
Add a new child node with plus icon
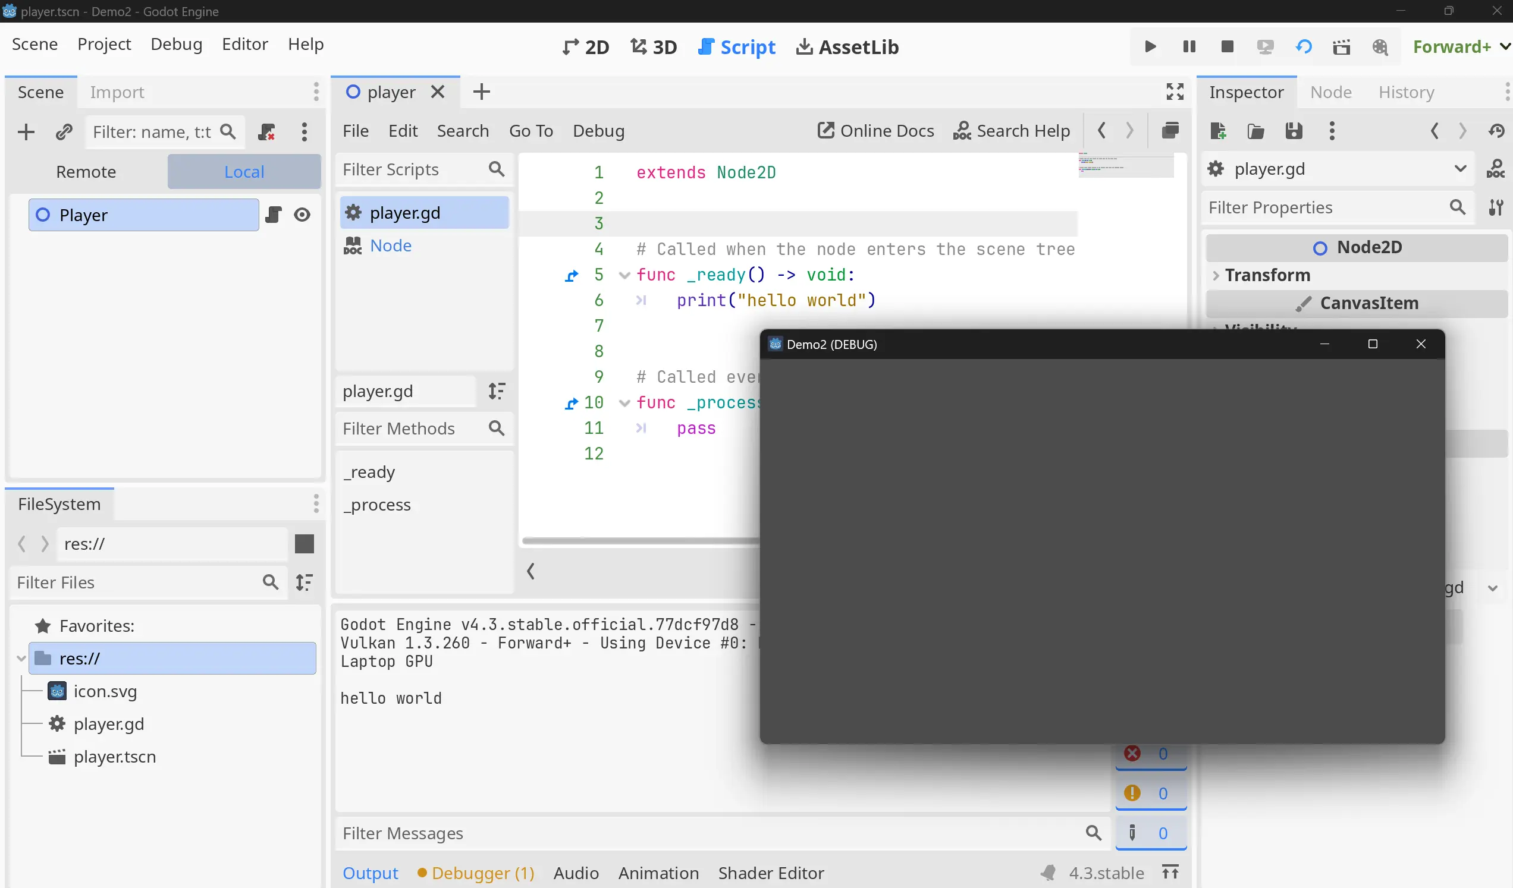[x=26, y=132]
